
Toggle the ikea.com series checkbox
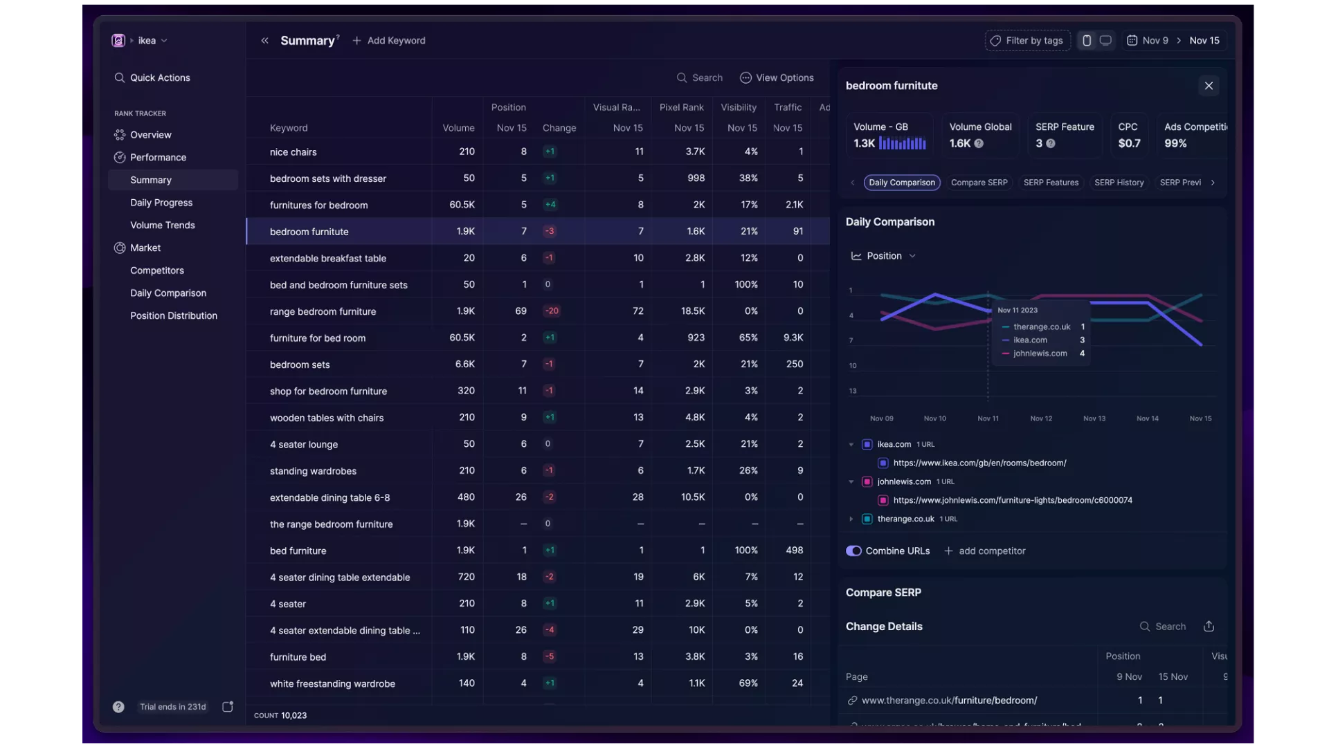pyautogui.click(x=867, y=445)
